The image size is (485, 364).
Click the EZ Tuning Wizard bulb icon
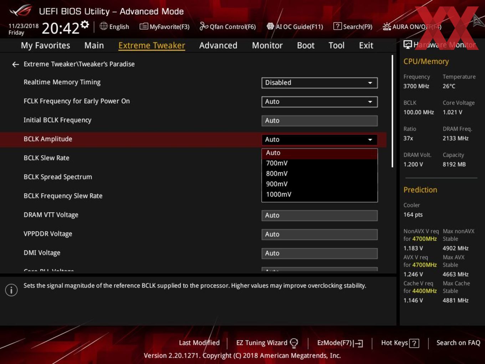click(x=294, y=343)
